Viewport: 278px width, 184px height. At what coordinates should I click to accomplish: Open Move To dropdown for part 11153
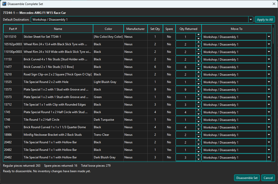pos(269,59)
